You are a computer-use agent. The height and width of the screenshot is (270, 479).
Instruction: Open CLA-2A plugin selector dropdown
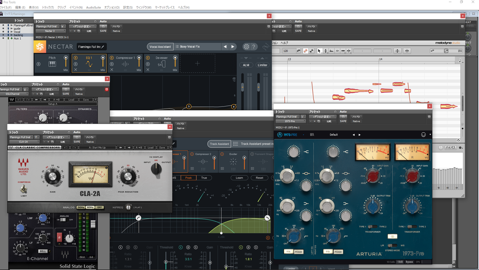click(x=24, y=142)
